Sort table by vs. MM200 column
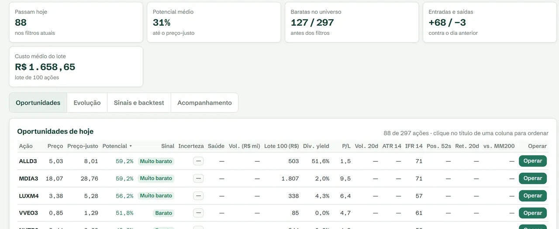 (499, 146)
